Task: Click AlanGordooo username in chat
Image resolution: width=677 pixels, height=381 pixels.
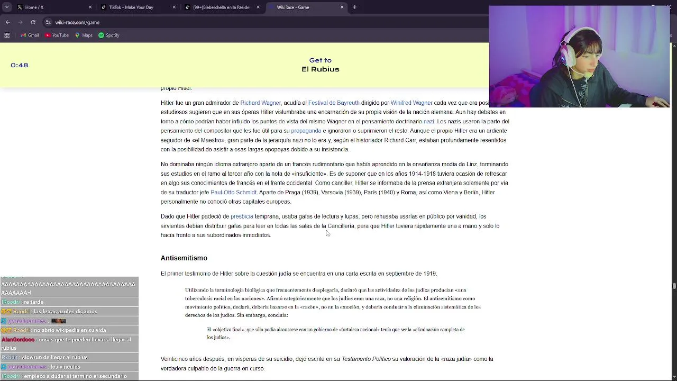Action: click(18, 340)
